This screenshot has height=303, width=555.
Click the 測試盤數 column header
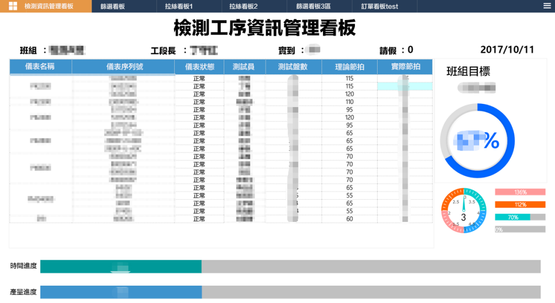tap(293, 67)
